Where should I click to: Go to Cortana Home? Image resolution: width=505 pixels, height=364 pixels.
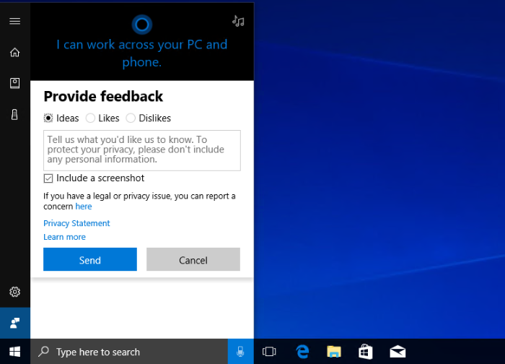(x=15, y=52)
